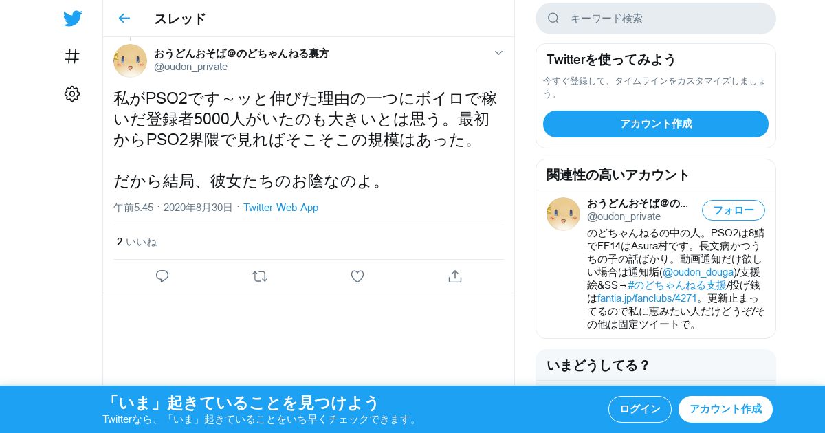The height and width of the screenshot is (433, 825).
Task: View the 2 いいね likes list
Action: (137, 242)
